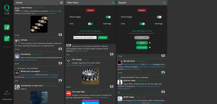Click the @verge handle
Viewport: 217px width, 104px height.
click(86, 59)
